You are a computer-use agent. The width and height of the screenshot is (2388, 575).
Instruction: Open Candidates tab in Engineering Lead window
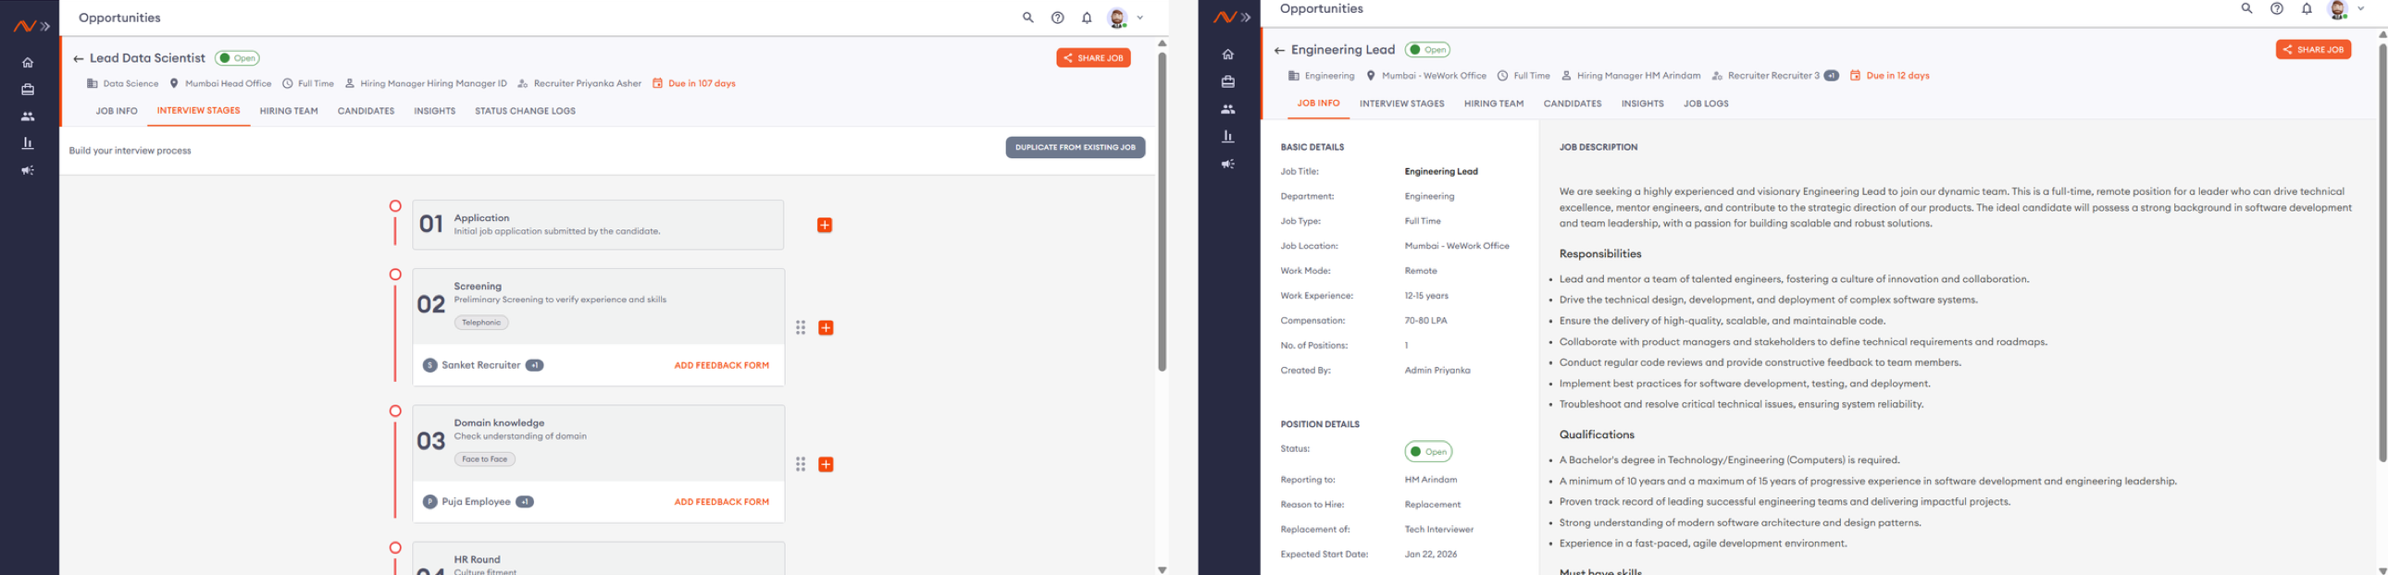click(x=1573, y=104)
